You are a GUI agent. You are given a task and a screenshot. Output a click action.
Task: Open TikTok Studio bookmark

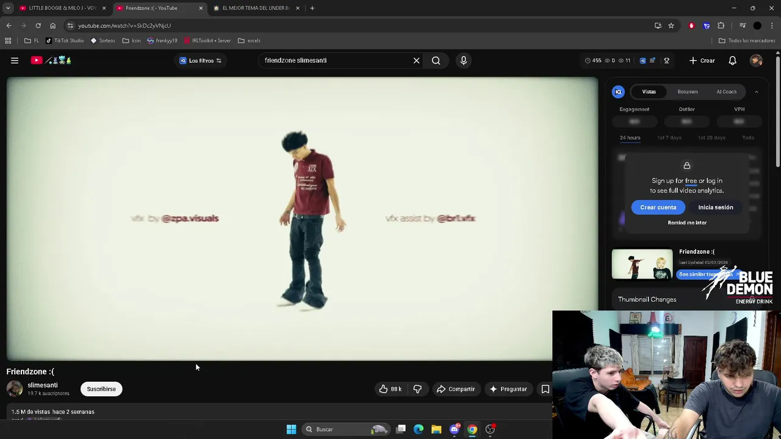[x=65, y=40]
